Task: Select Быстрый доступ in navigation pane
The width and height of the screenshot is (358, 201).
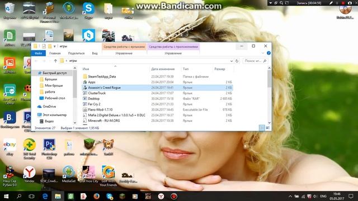Action: pos(55,73)
